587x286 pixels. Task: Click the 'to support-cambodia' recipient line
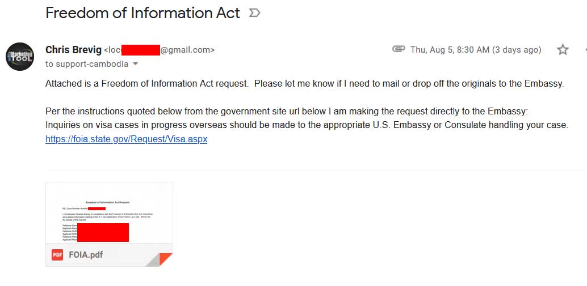87,64
